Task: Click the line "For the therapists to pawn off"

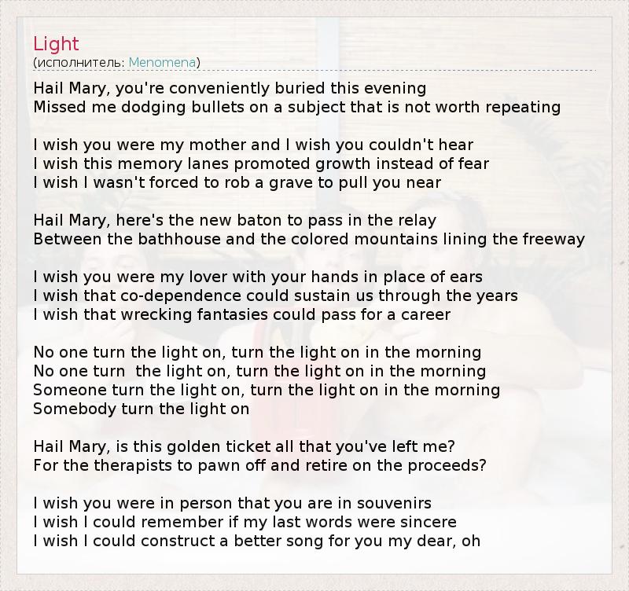Action: [x=259, y=465]
